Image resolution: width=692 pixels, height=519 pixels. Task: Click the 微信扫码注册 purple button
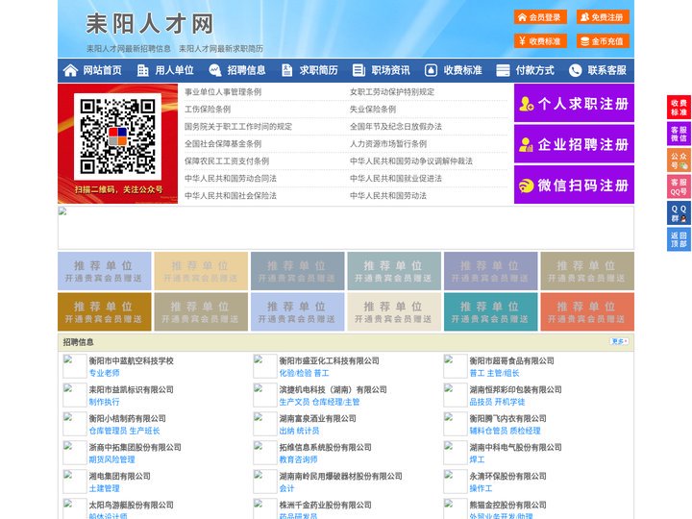click(574, 185)
